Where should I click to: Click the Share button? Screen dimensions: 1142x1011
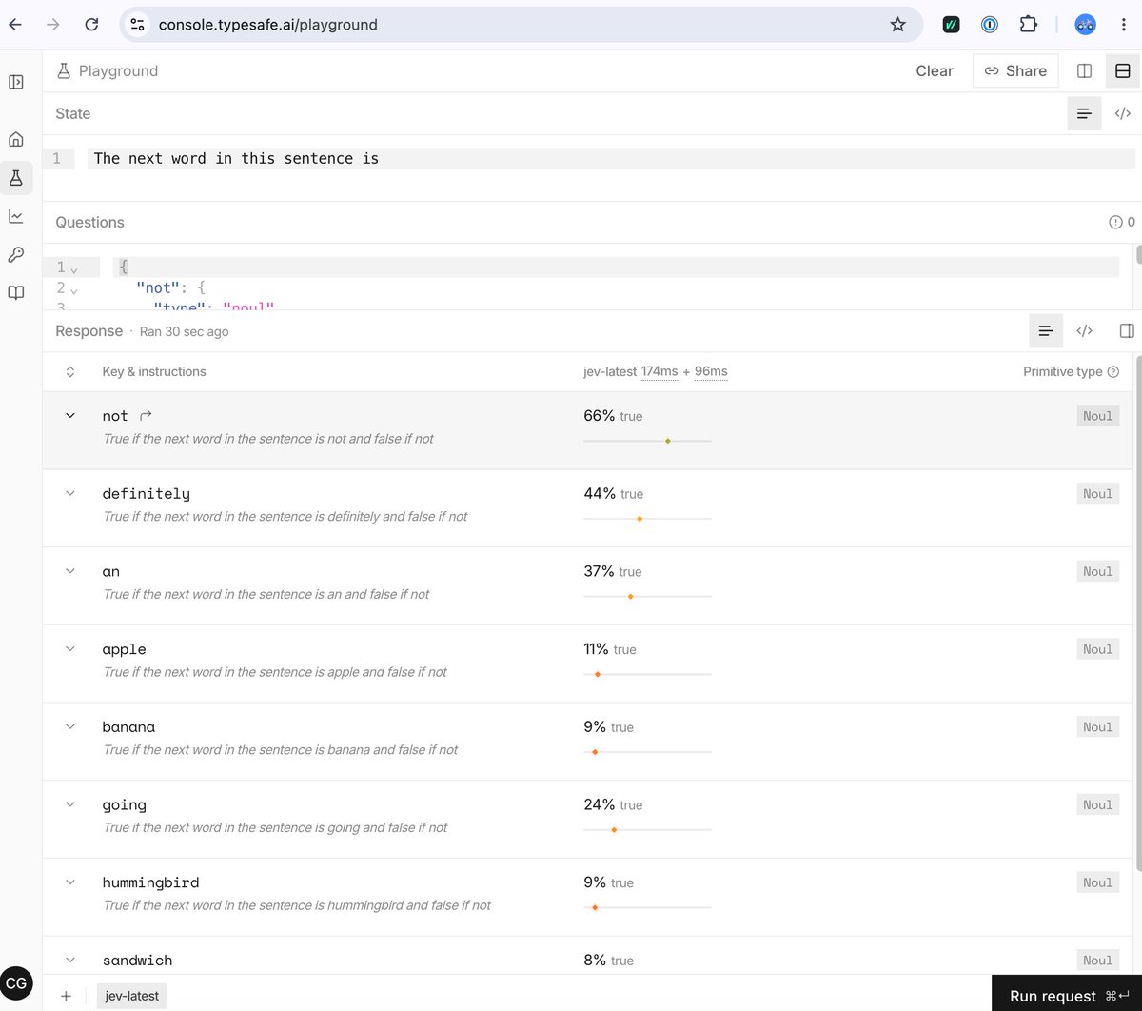(x=1015, y=70)
